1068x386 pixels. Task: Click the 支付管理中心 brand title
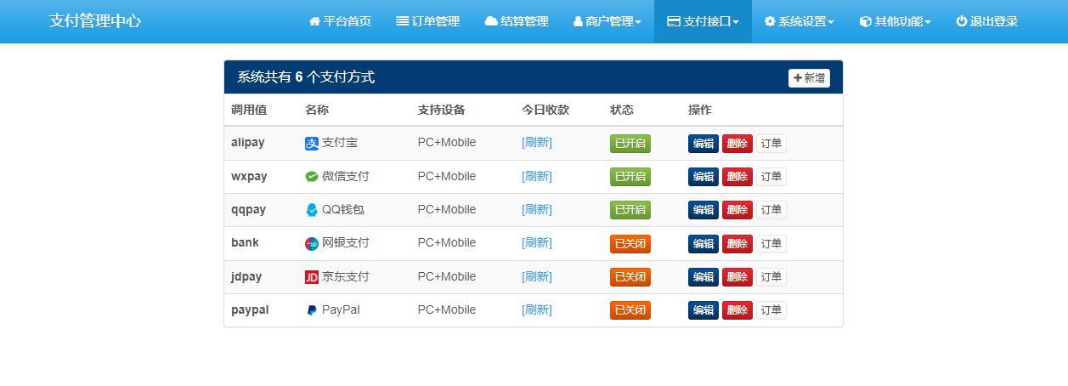pos(95,21)
